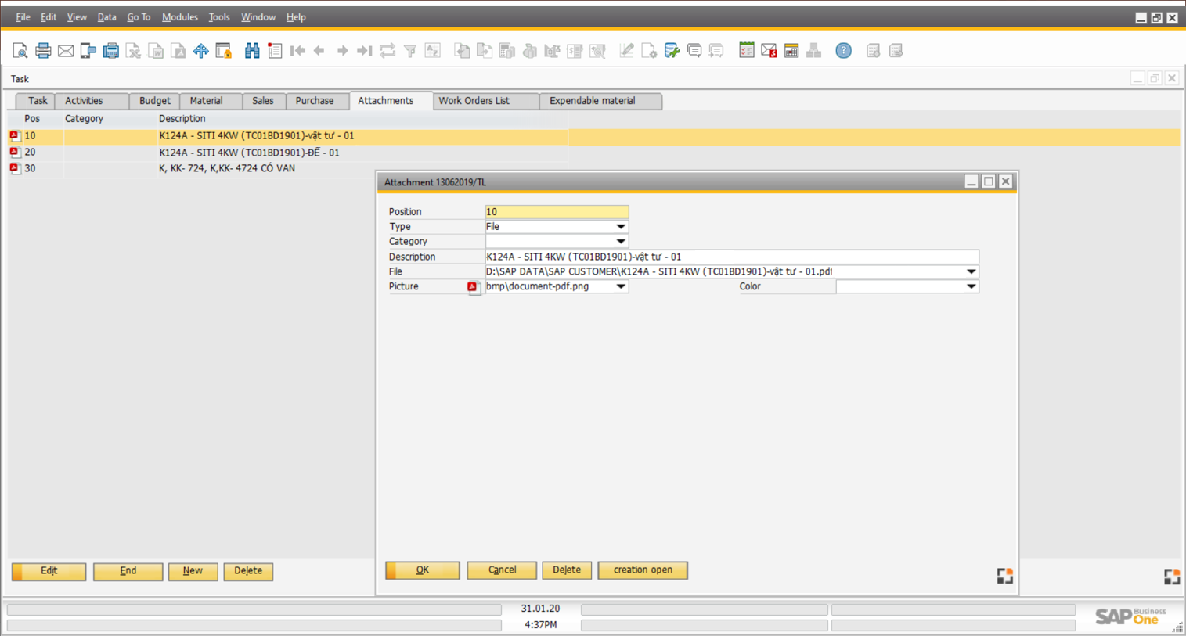
Task: Open the Window menu
Action: tap(258, 17)
